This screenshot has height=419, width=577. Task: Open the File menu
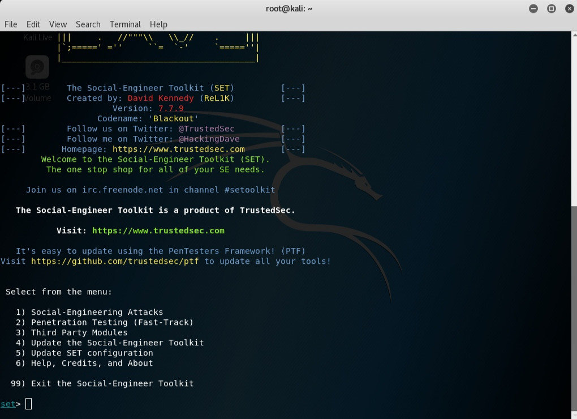point(11,24)
